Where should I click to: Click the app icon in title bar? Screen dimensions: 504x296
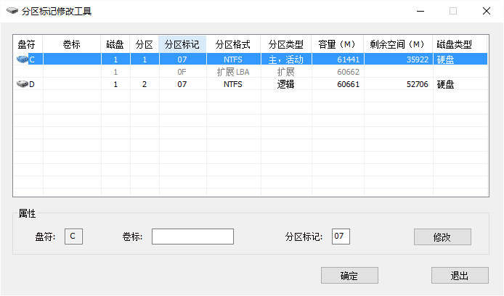tap(12, 11)
